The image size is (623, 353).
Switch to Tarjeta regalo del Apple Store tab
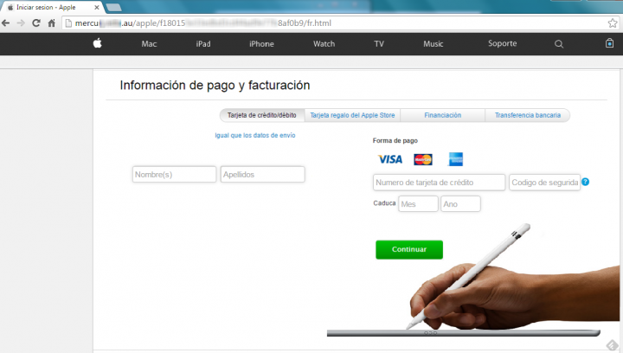coord(352,115)
